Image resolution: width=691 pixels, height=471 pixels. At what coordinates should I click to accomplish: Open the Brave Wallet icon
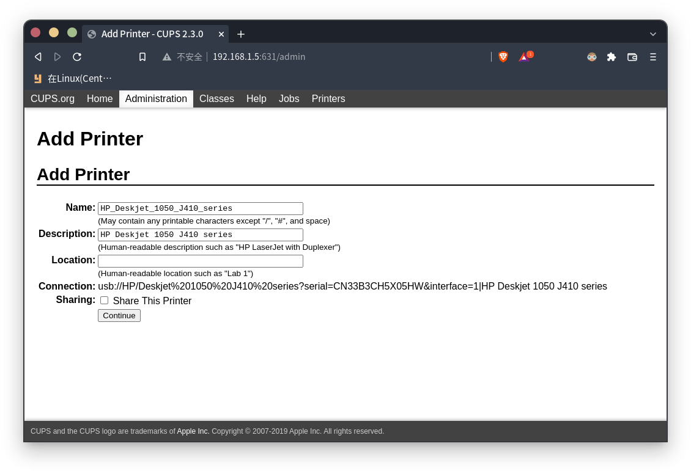pyautogui.click(x=632, y=57)
